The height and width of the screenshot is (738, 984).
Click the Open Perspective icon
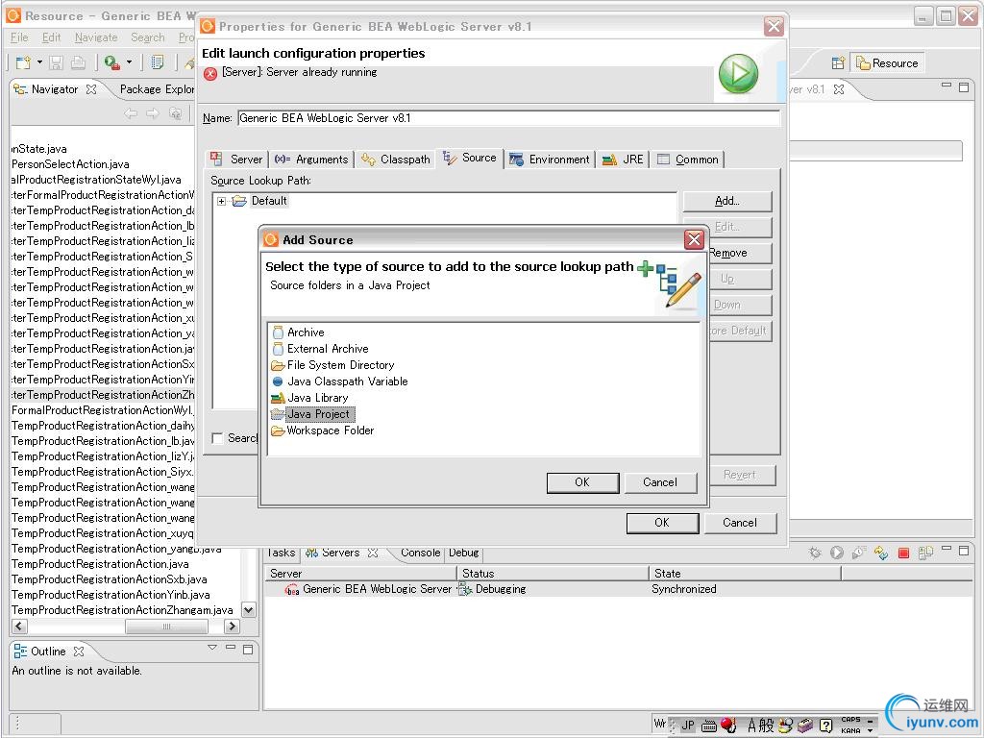[x=838, y=62]
